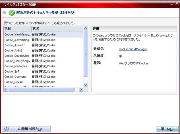The width and height of the screenshot is (180, 134).
Task: Select the Cookie_2o7 row
Action: pos(44,72)
